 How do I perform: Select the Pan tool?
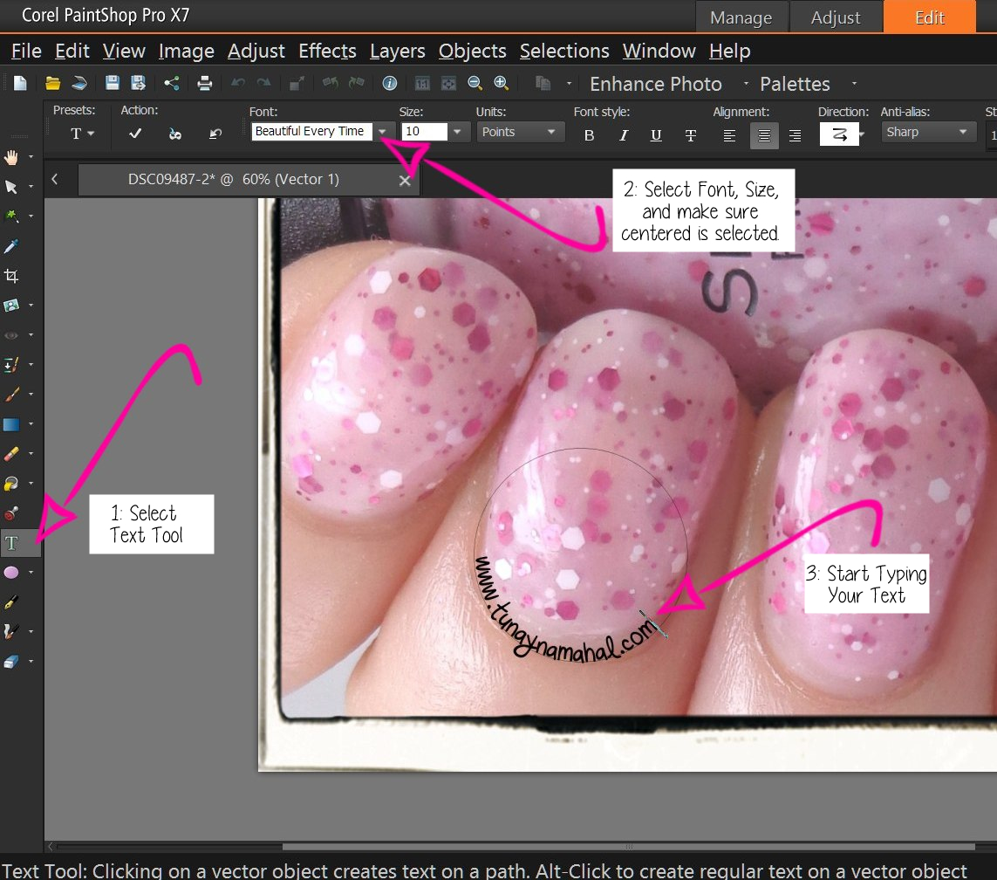[x=12, y=157]
